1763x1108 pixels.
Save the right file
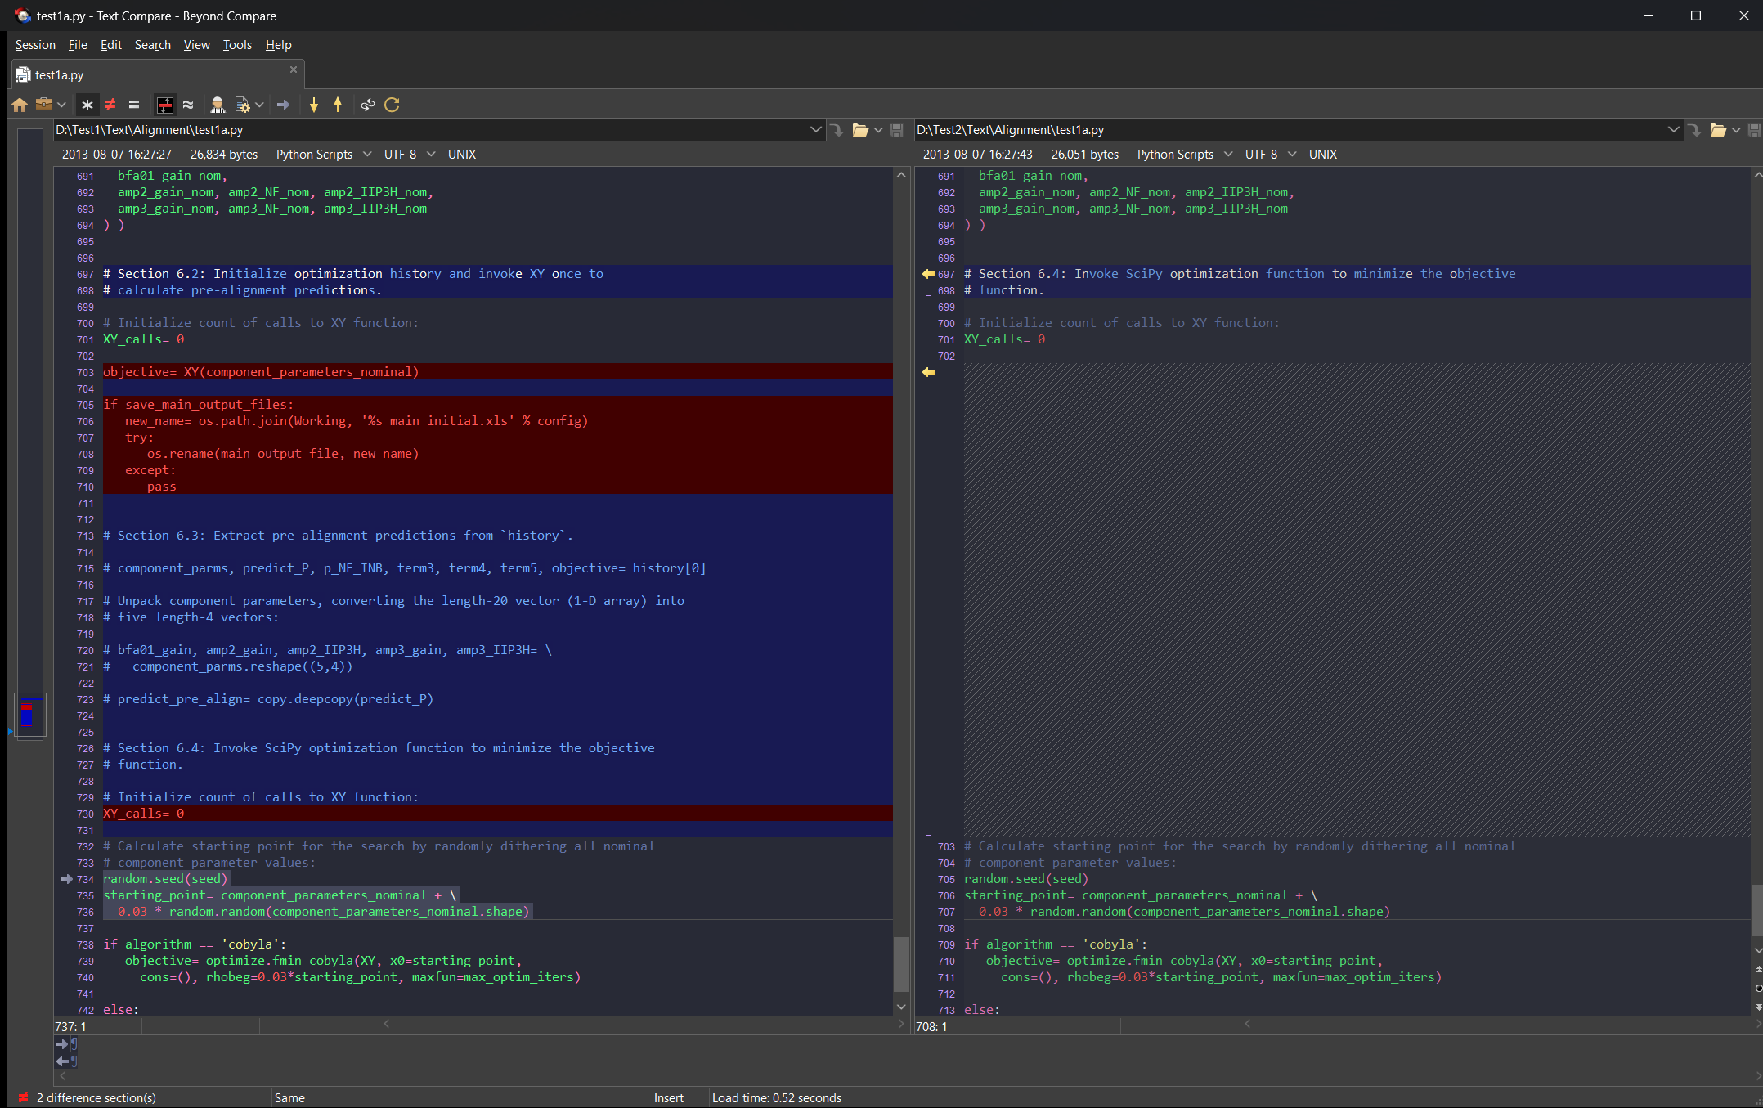[1754, 130]
